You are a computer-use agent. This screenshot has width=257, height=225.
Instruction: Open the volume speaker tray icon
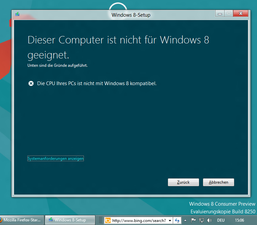click(209, 220)
